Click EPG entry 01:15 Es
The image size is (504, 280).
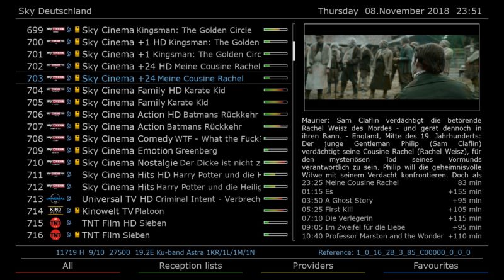(391, 192)
